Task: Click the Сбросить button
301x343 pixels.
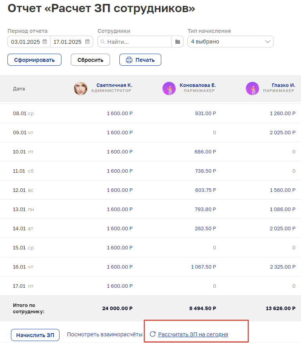Action: [90, 60]
